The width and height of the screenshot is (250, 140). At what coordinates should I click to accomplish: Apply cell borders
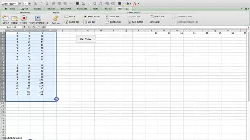119,3
